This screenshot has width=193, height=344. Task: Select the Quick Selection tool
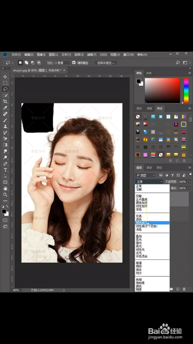[5, 95]
